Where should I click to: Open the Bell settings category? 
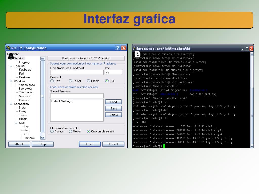(21, 74)
